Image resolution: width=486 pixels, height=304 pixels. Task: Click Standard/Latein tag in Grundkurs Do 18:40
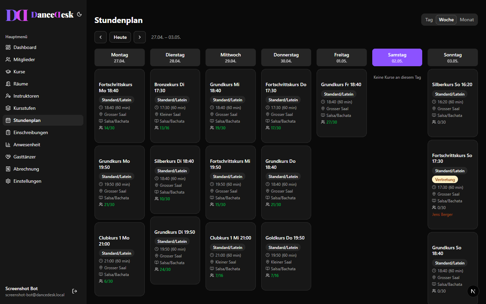[x=283, y=177]
